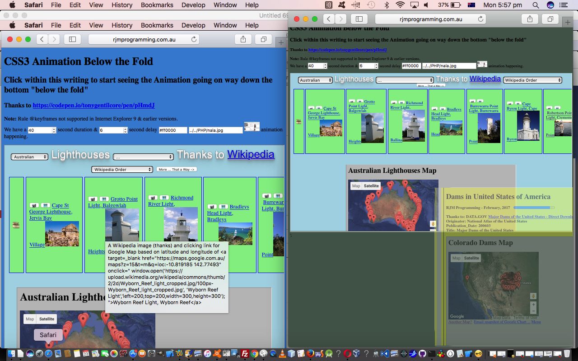Toggle the sidebar in the right Safari window

(359, 19)
